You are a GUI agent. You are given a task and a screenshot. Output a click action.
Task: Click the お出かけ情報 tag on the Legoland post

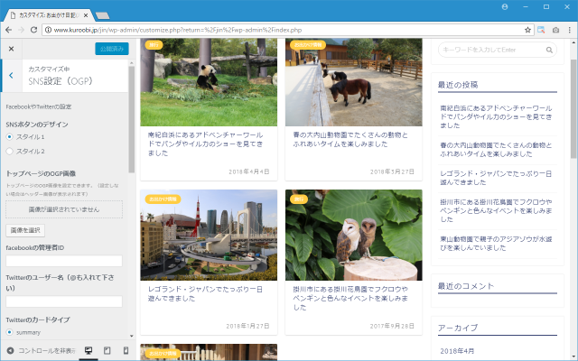pos(163,199)
